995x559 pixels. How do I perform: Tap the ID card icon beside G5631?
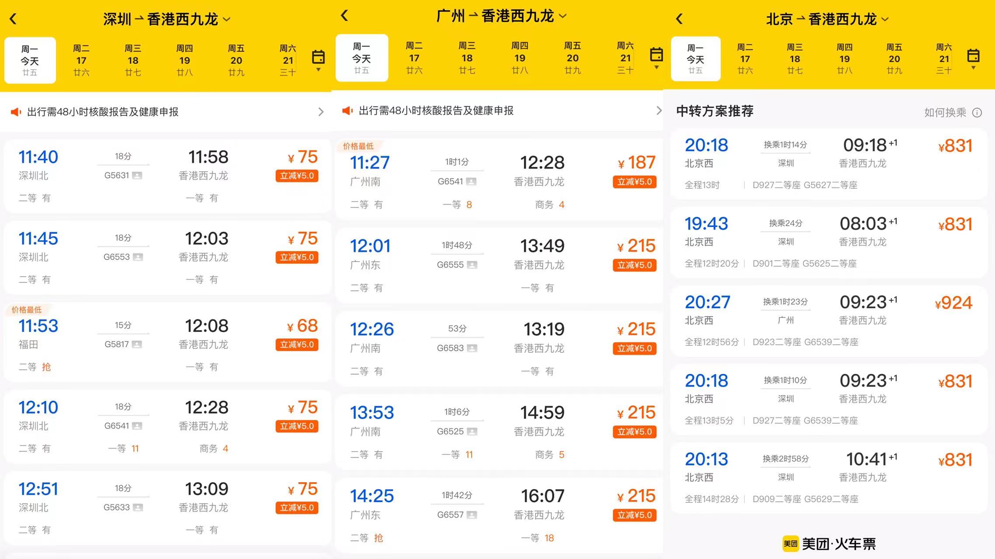pyautogui.click(x=137, y=176)
